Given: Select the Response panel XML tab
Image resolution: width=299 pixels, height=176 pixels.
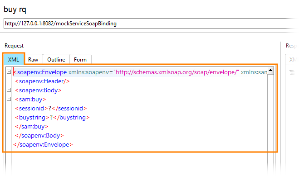Looking at the screenshot, I should pos(292,59).
